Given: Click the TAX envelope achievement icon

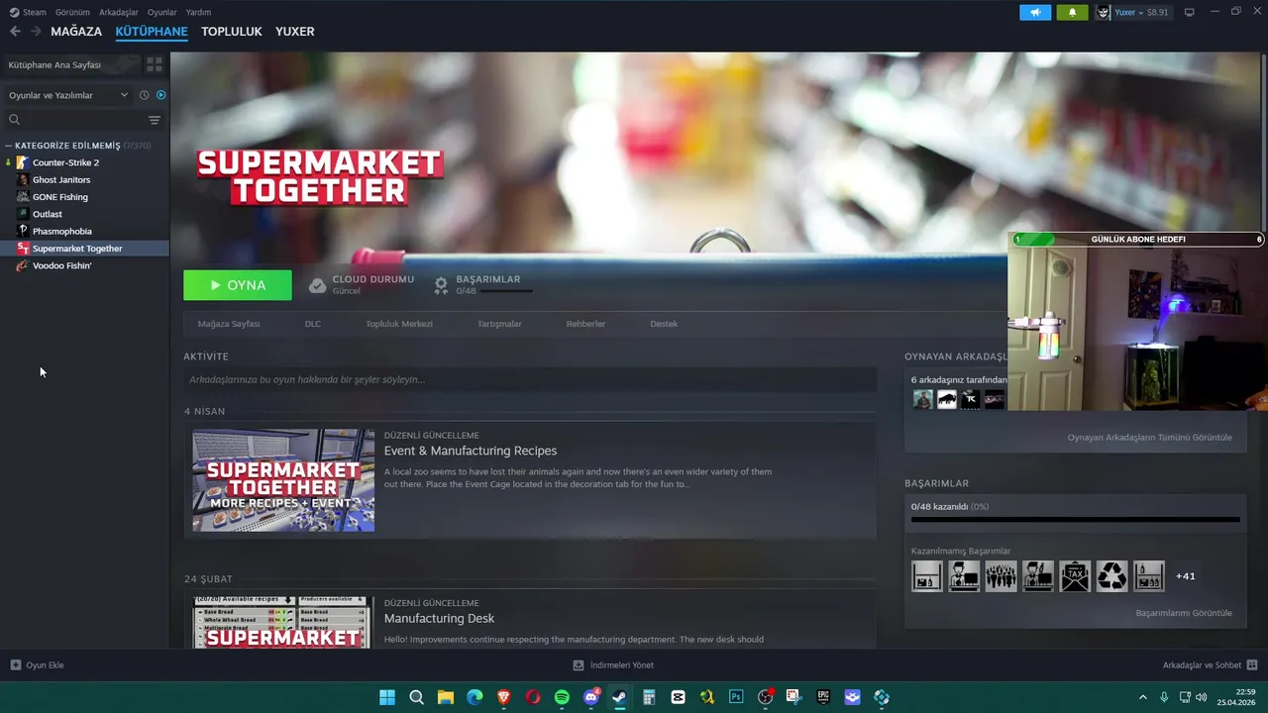Looking at the screenshot, I should 1075,576.
